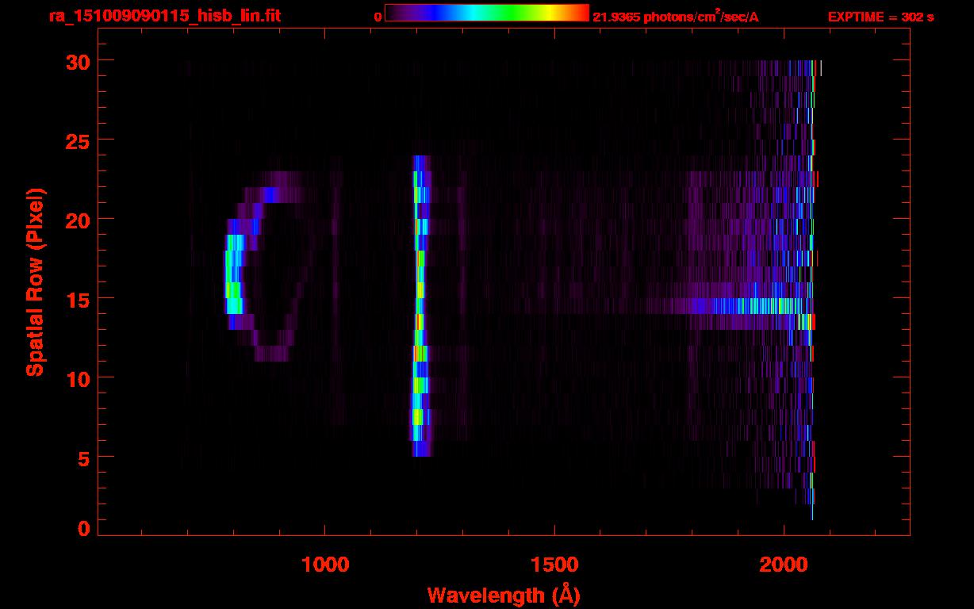
Task: Click the 2000 wavelength tick label
Action: [783, 565]
